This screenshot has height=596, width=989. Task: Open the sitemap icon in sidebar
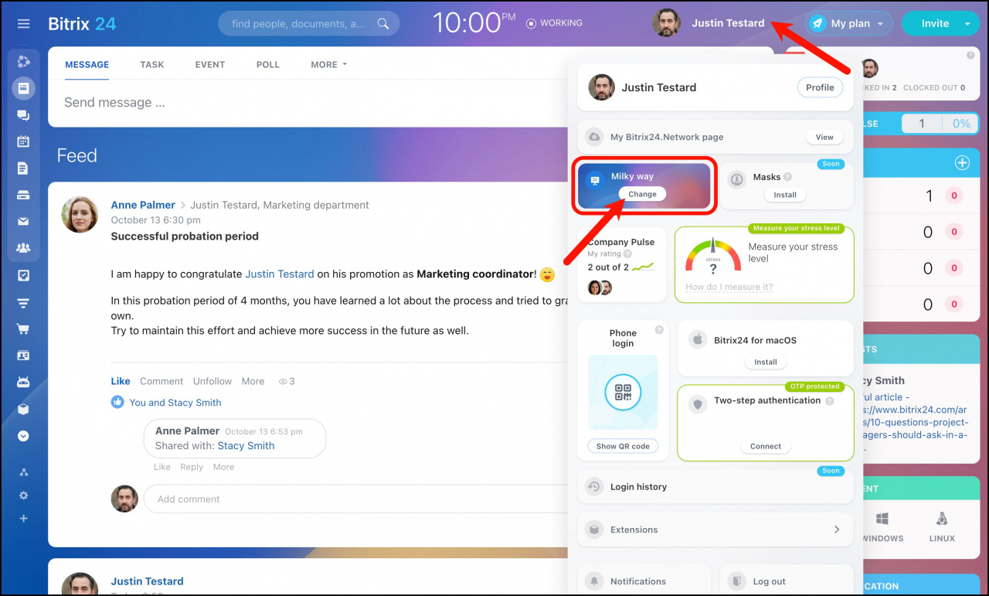pos(23,472)
